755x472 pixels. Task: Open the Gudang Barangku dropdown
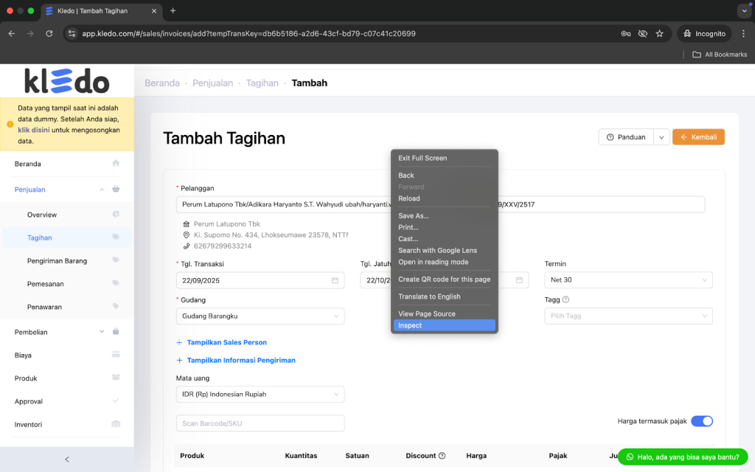click(x=260, y=316)
